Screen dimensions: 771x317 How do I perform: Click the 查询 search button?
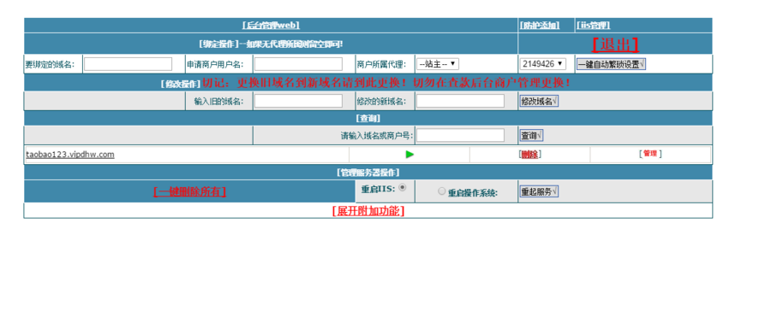pos(531,136)
